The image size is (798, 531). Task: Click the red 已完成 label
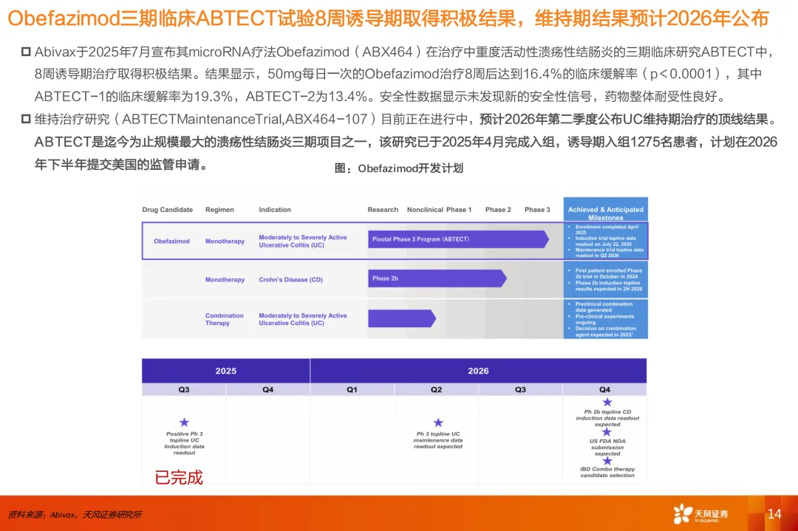[179, 478]
